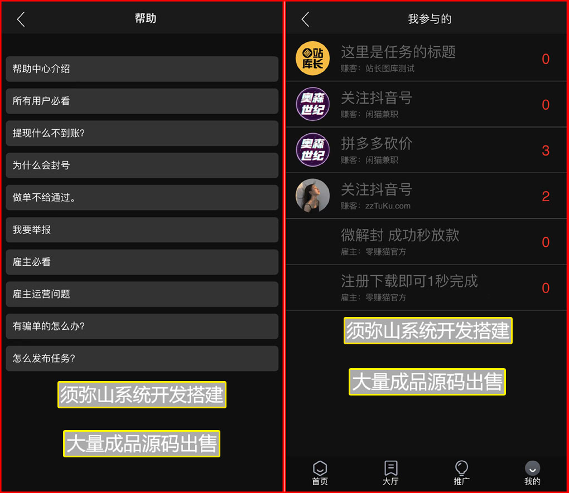Go back from the 帮助 screen

tap(21, 19)
